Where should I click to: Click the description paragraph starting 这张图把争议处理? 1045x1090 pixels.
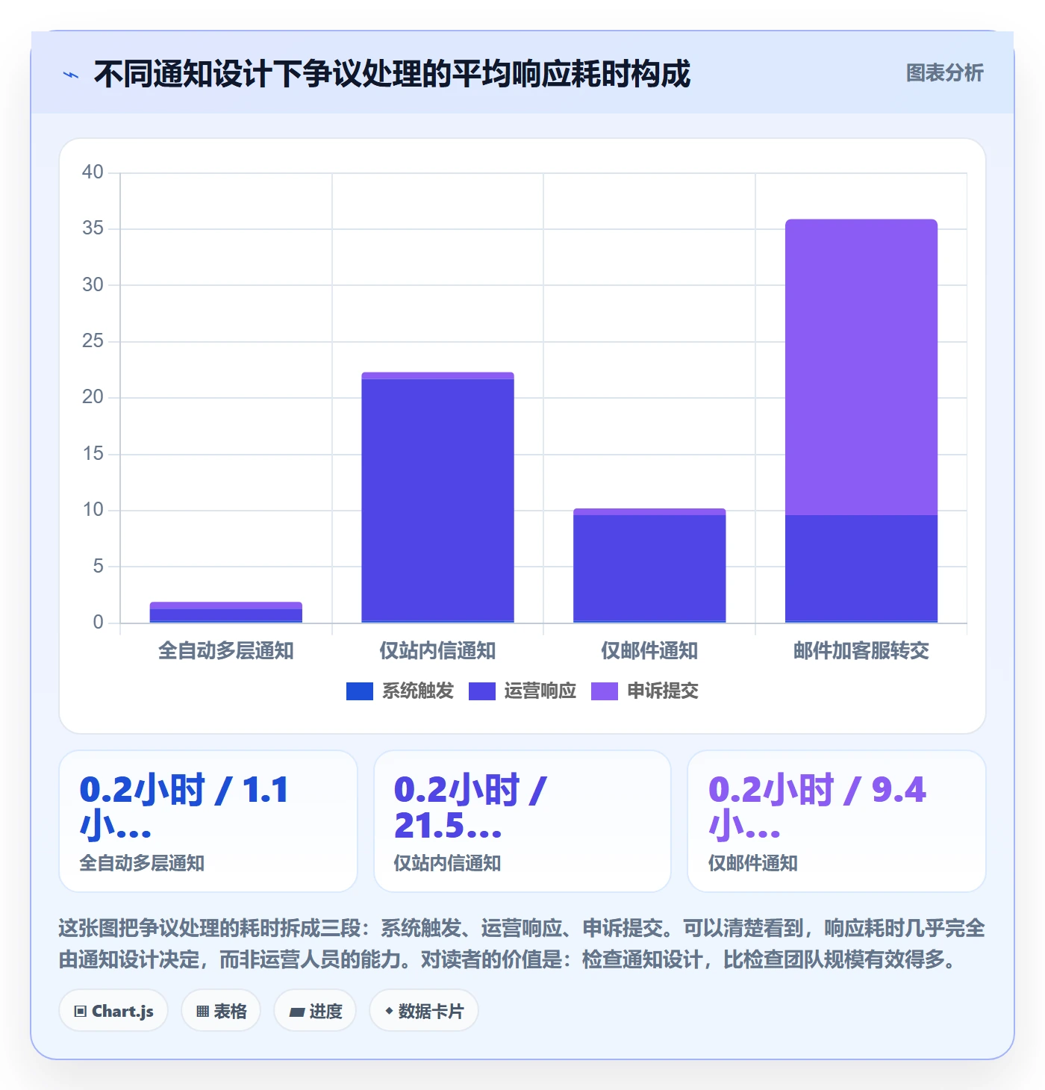click(522, 944)
